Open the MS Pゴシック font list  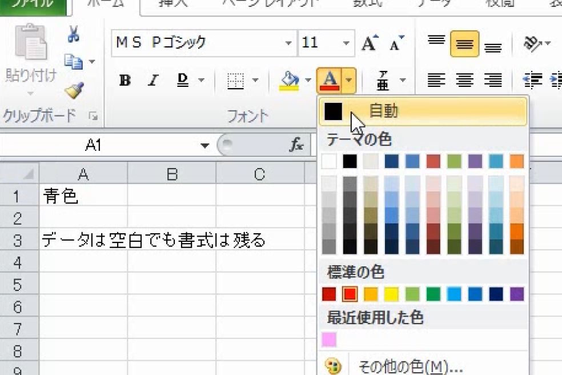tap(288, 42)
